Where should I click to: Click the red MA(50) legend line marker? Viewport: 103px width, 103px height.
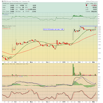3,29
